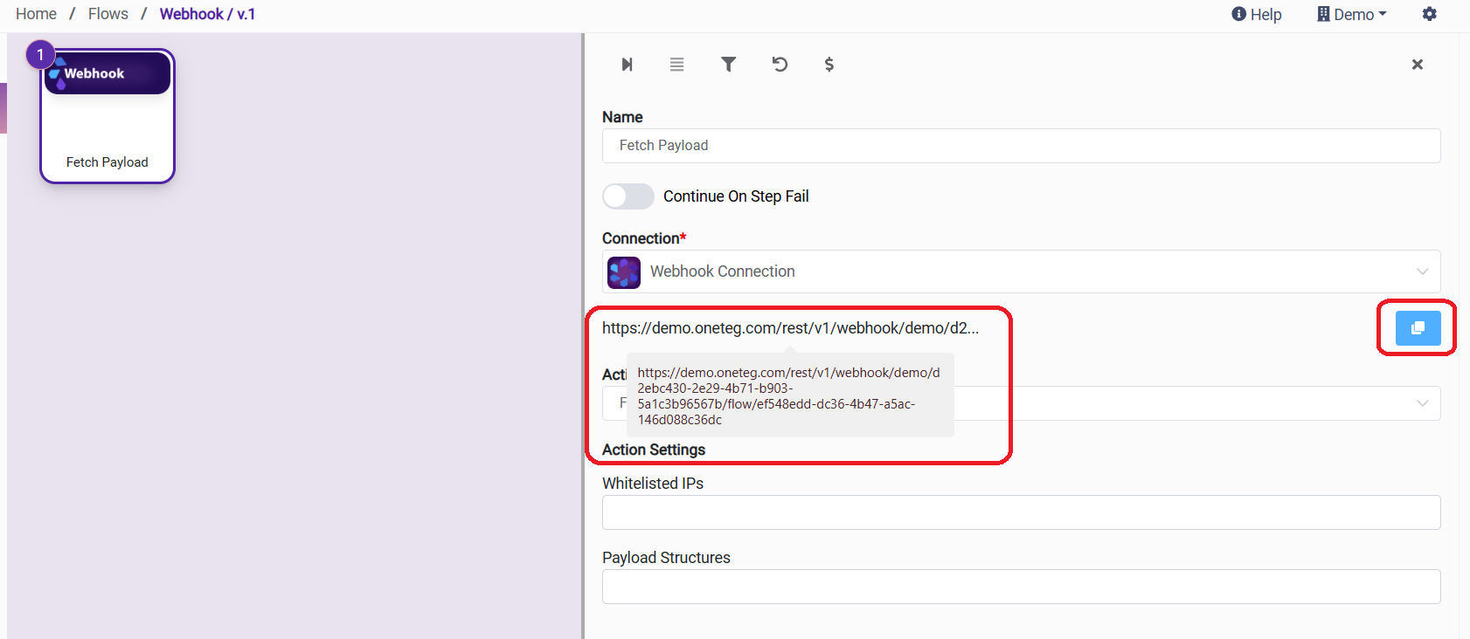Copy the webhook URL with blue button

(1417, 328)
